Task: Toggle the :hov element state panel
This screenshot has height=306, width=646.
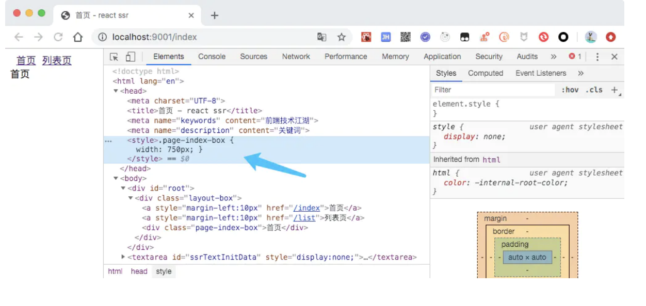Action: pos(570,90)
